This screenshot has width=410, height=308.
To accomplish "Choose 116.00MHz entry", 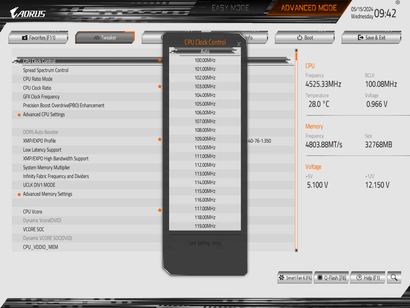I will (x=205, y=200).
